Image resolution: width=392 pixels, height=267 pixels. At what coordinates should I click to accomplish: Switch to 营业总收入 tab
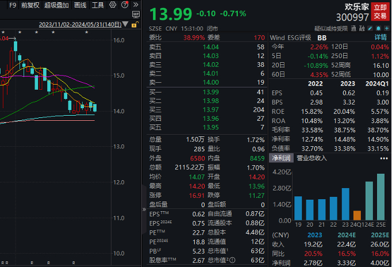click(312, 158)
